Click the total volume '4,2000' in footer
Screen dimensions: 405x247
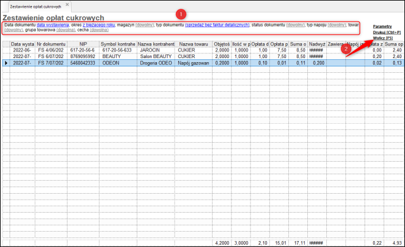coord(221,243)
